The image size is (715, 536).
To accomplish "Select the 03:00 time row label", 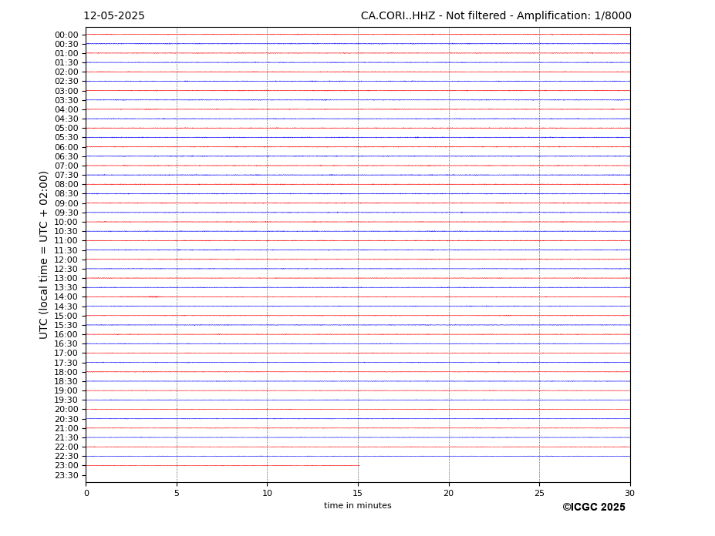I will [x=66, y=91].
